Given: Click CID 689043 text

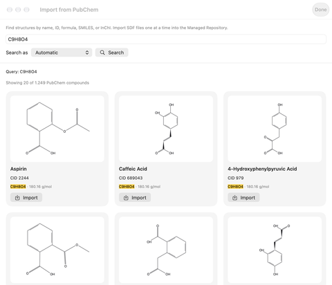Looking at the screenshot, I should 131,178.
